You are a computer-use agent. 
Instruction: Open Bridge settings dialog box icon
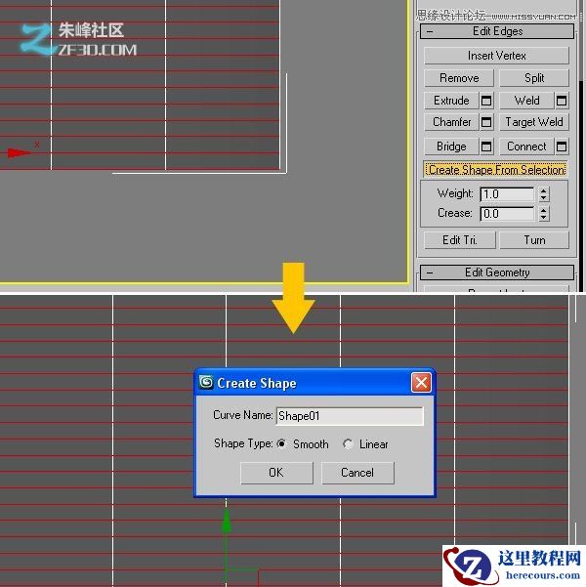tap(486, 147)
